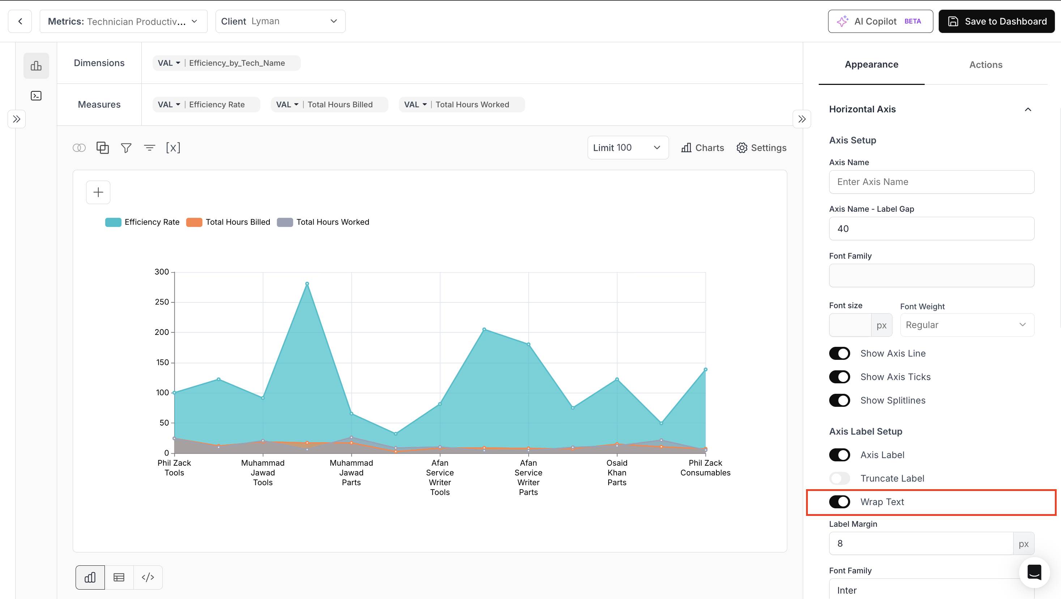Switch to code view icon at bottom
1061x599 pixels.
click(x=148, y=577)
